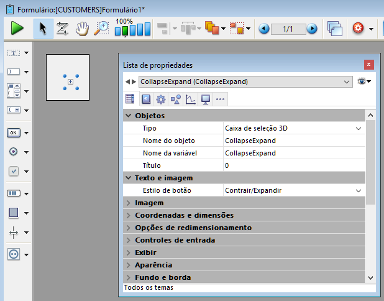Choose the magnifying glass zoom tool

tap(101, 28)
